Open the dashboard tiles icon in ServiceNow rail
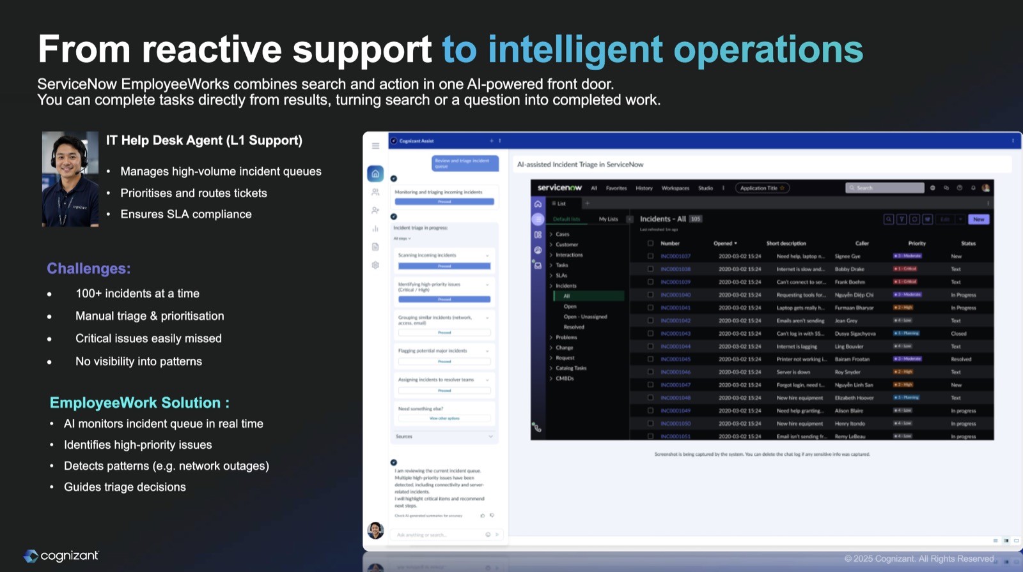Viewport: 1023px width, 572px height. click(538, 234)
